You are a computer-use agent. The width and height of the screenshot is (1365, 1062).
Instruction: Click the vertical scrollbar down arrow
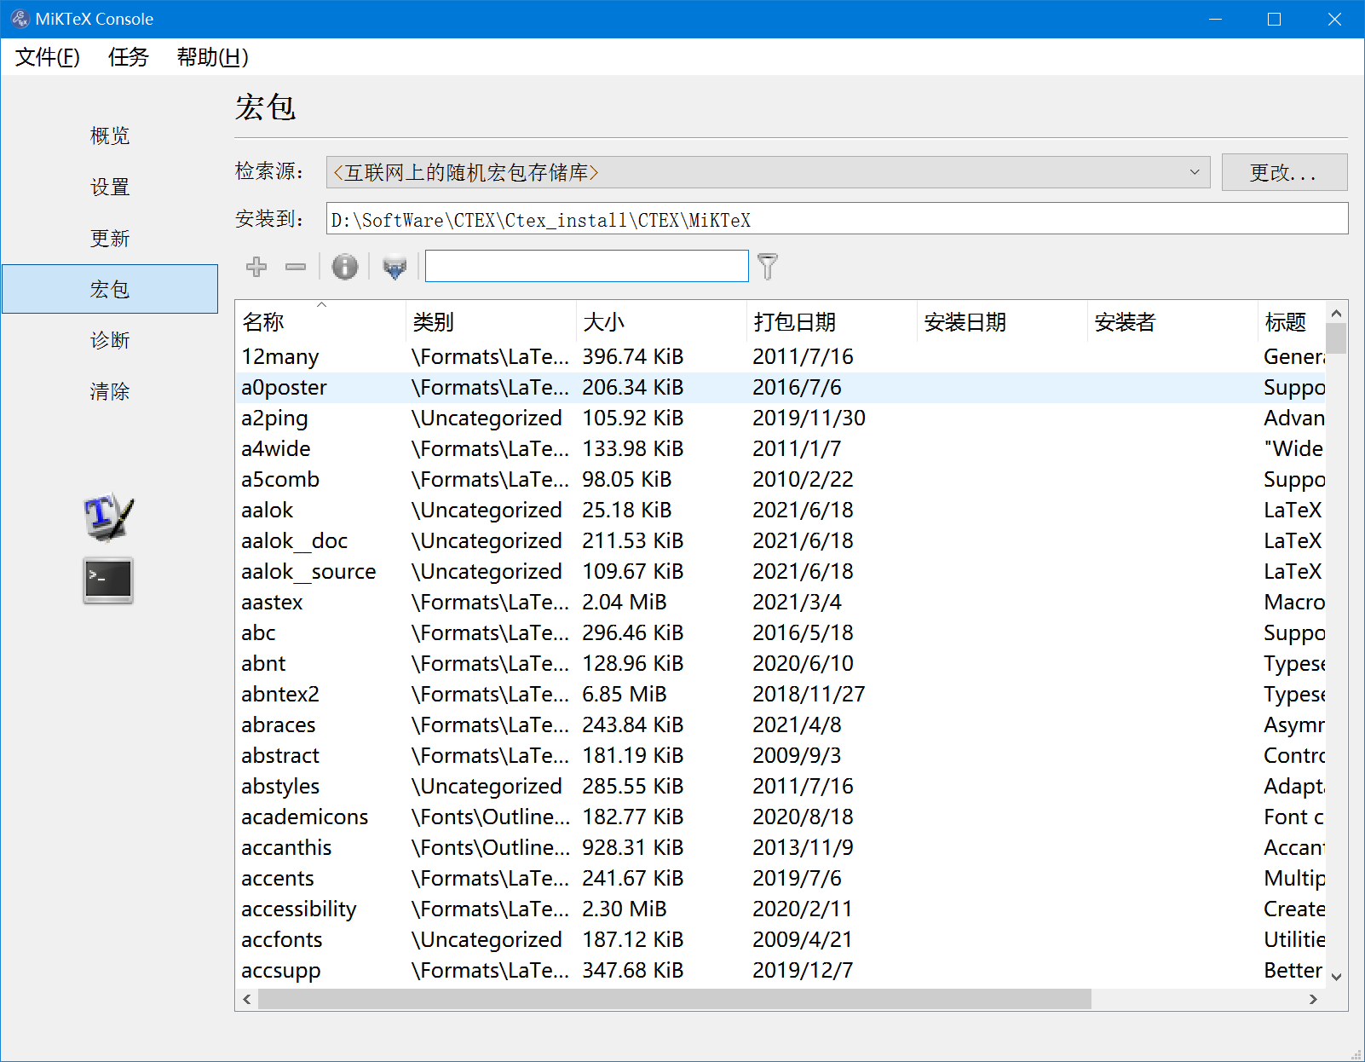(1336, 977)
